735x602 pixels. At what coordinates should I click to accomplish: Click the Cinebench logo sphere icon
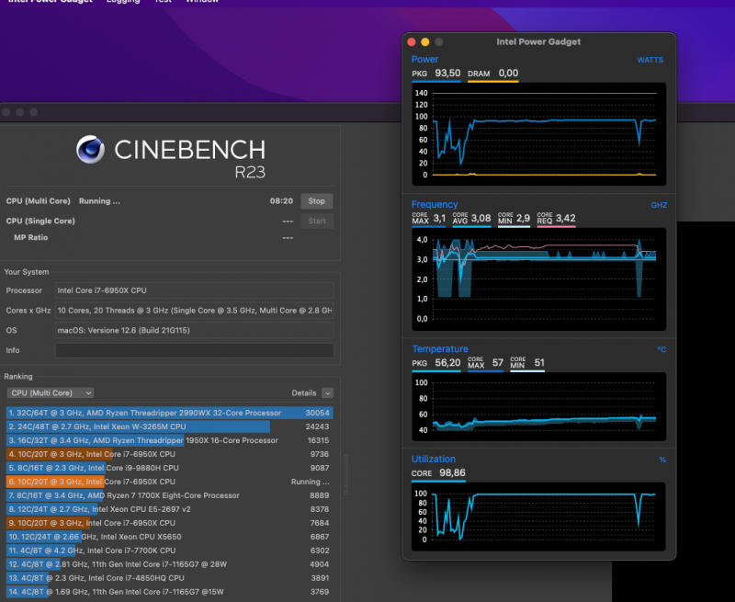point(90,150)
